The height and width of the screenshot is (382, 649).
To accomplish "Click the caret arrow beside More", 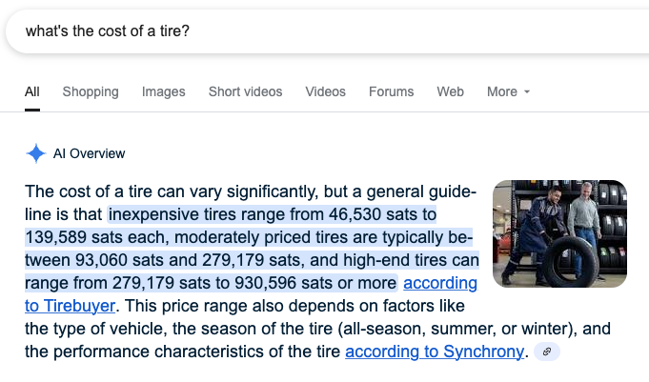I will point(527,91).
